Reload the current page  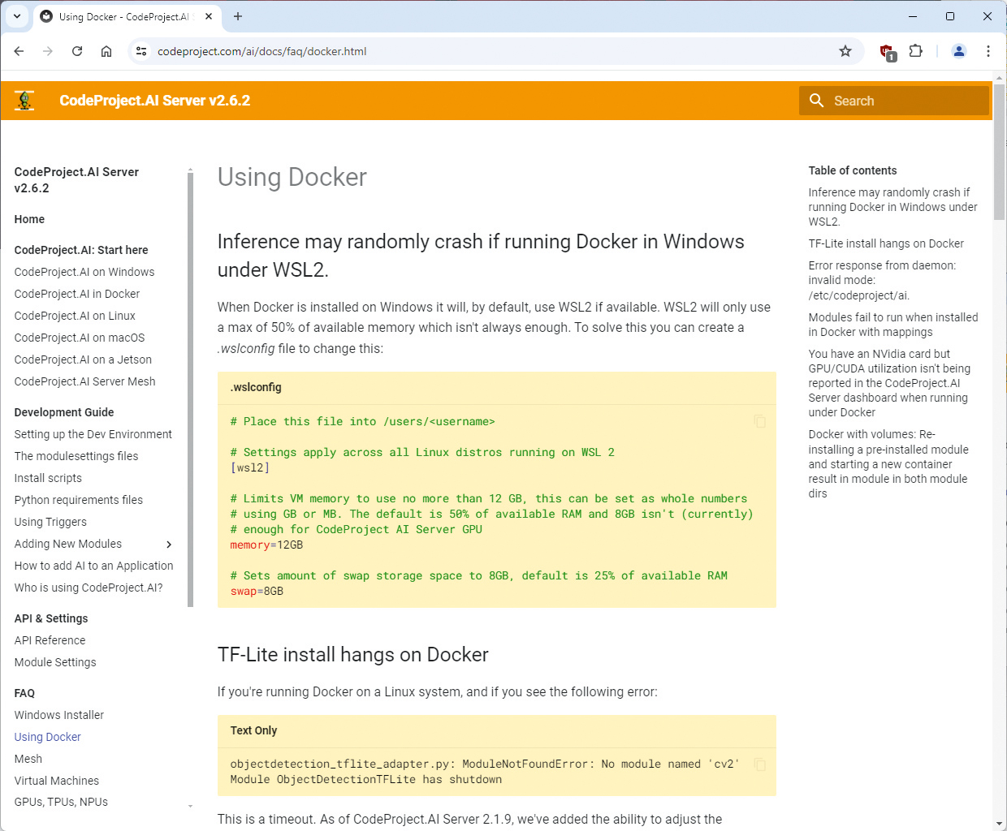[x=77, y=51]
